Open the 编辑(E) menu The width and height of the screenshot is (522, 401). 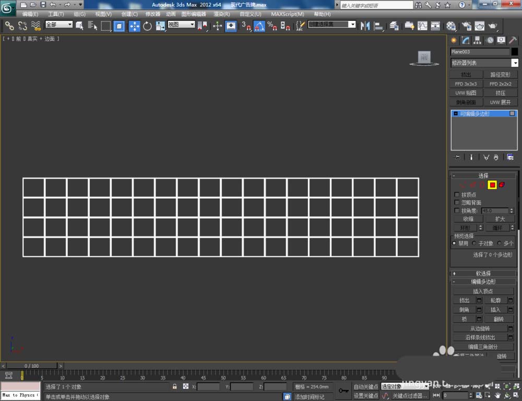point(30,14)
